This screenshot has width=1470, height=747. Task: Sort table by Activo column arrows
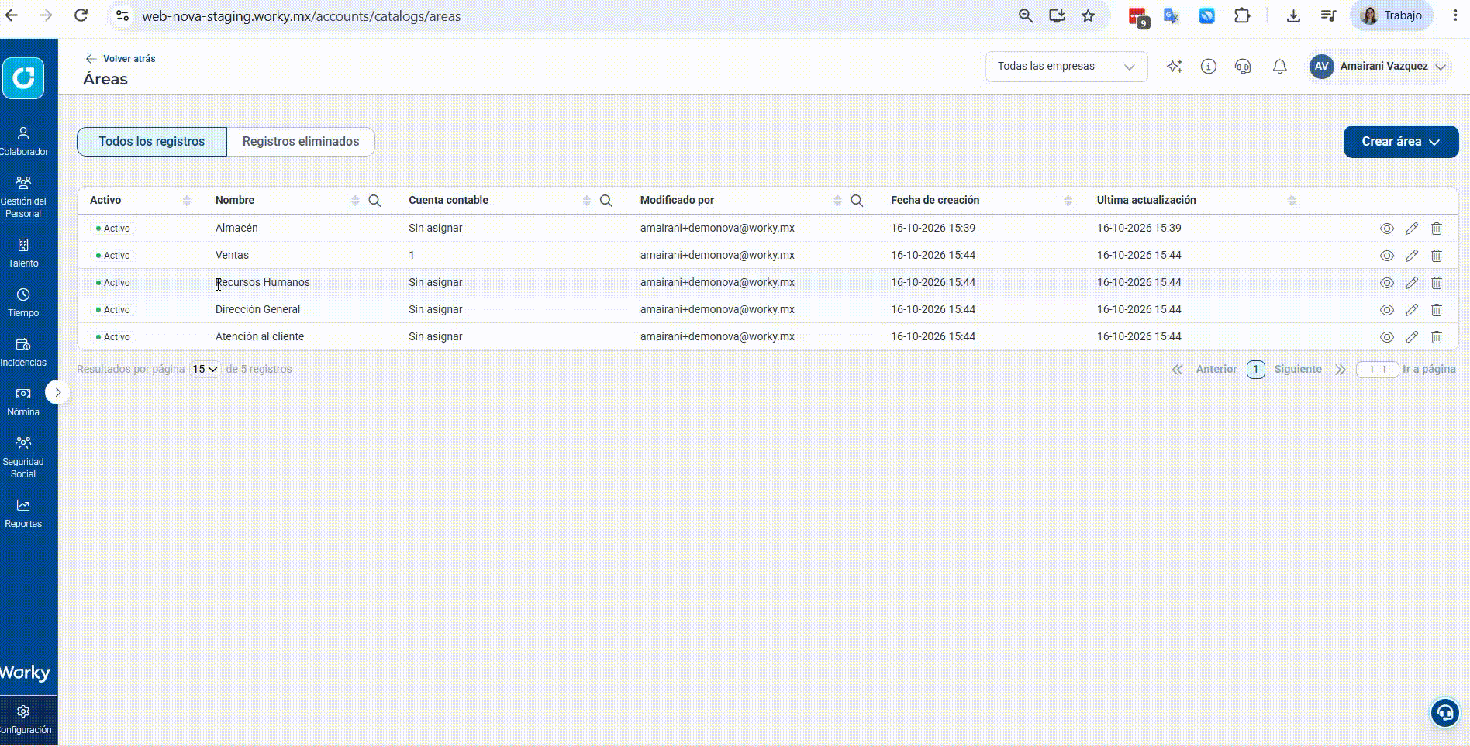187,201
